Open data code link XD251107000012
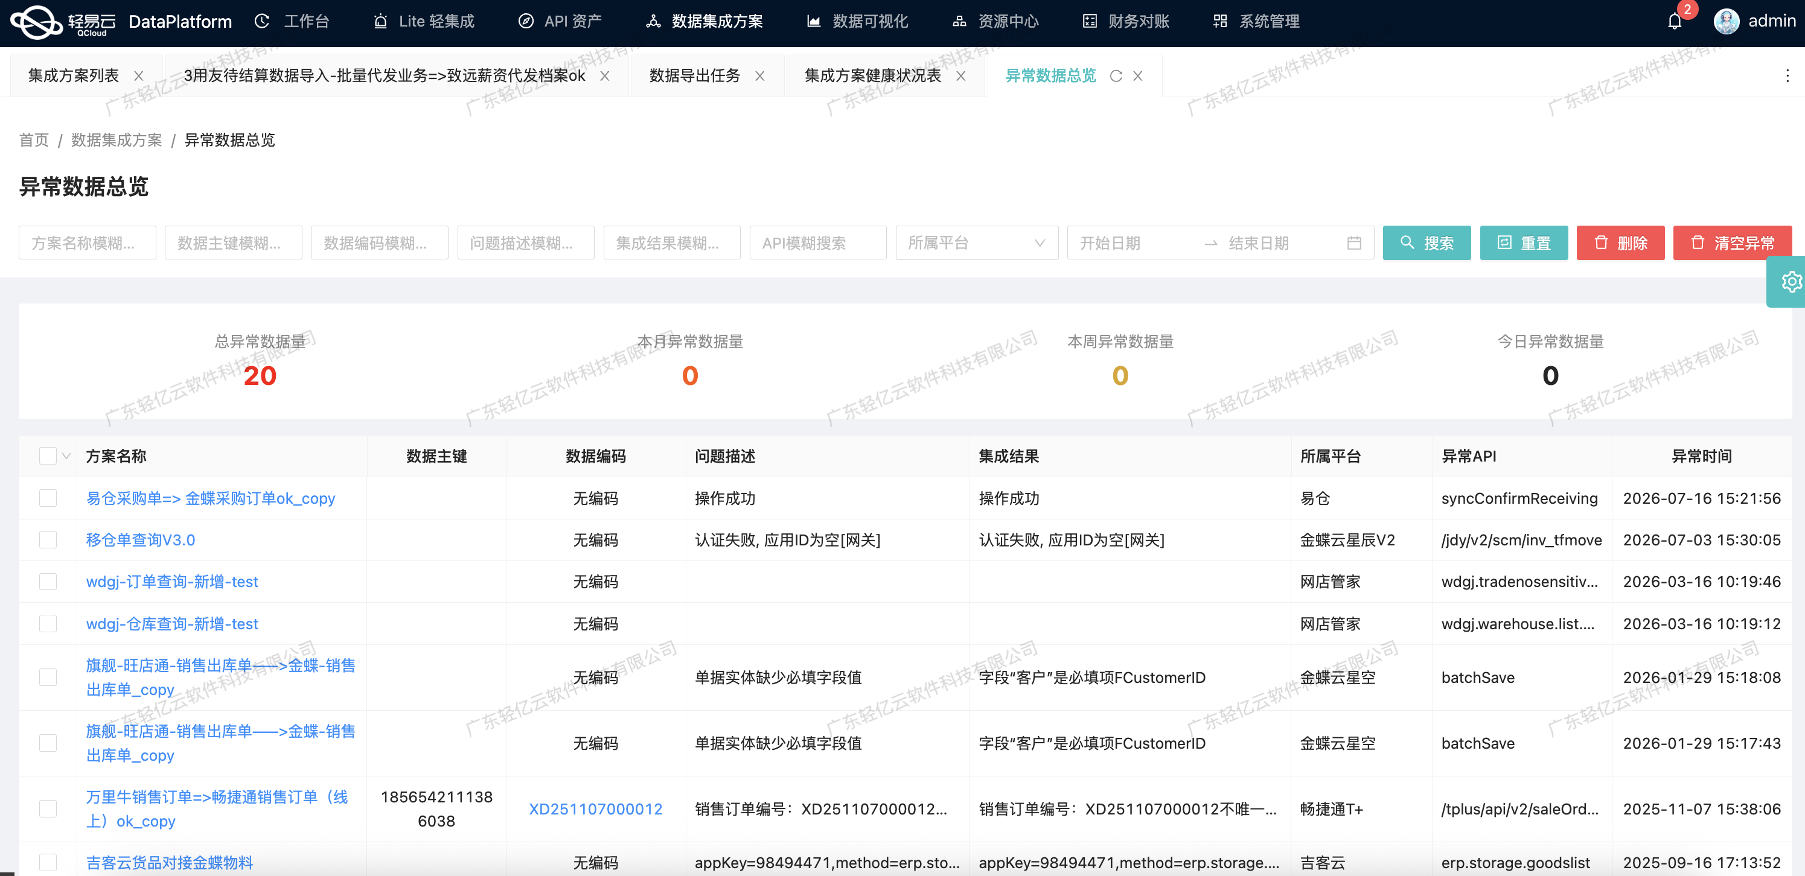The image size is (1805, 876). 595,809
